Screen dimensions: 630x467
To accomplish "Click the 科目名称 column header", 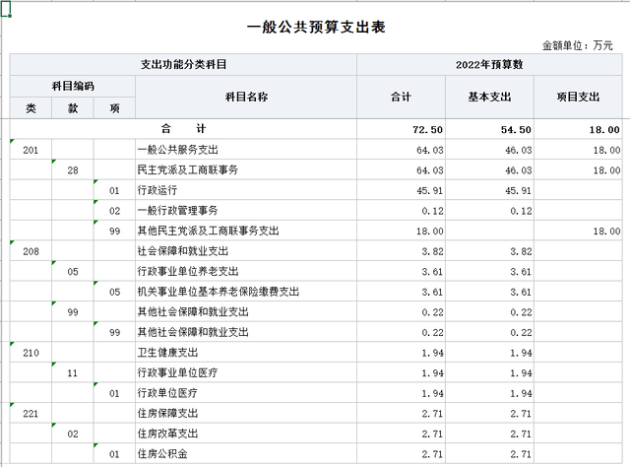I will 246,97.
